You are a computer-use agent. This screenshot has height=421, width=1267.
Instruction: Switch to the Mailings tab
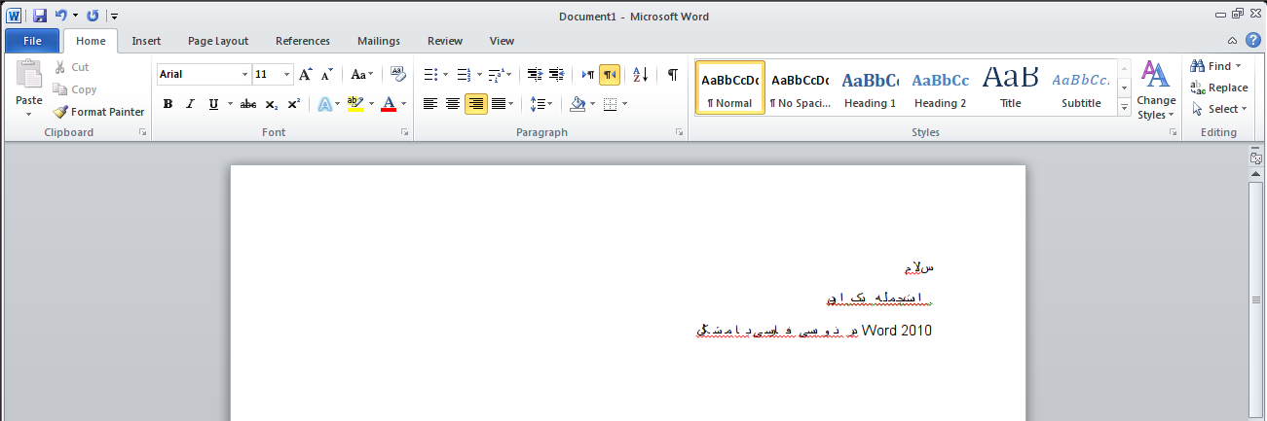(x=379, y=41)
